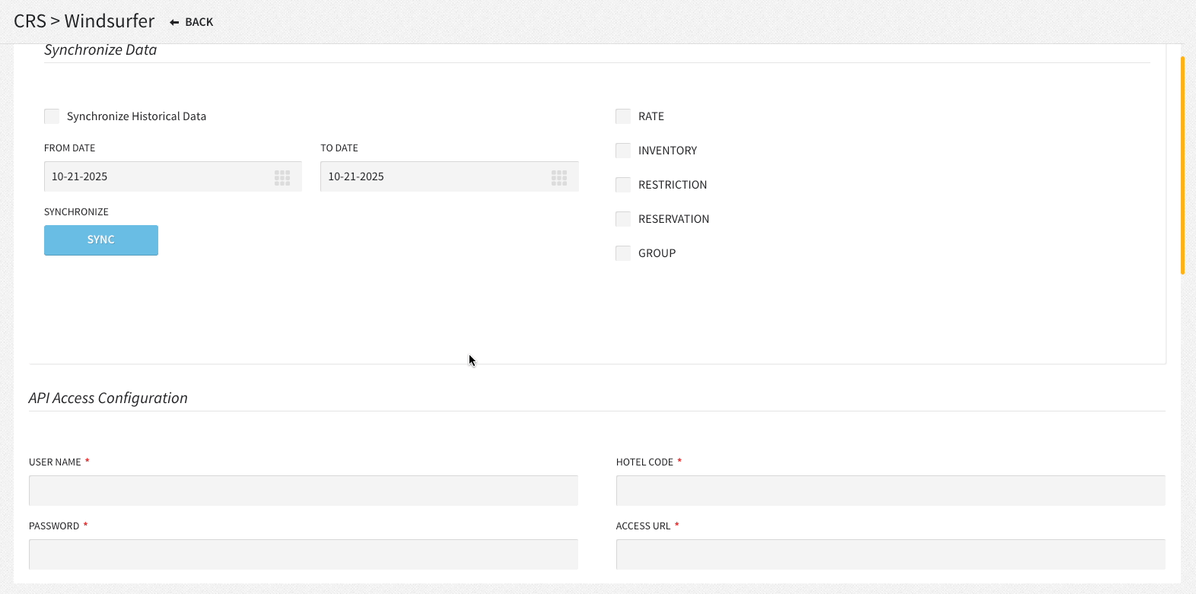The height and width of the screenshot is (594, 1196).
Task: Click the CRS > Windsurfer page title
Action: pyautogui.click(x=84, y=21)
